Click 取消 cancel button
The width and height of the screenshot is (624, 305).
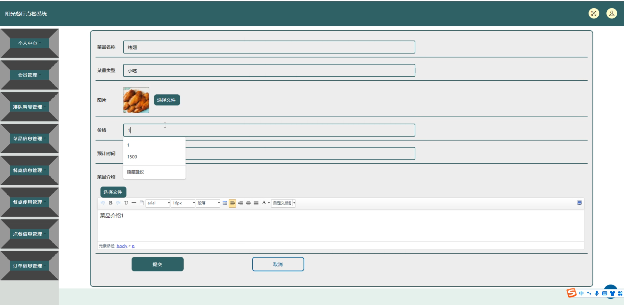coord(278,264)
